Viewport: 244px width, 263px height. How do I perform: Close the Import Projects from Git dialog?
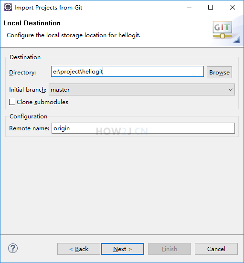pyautogui.click(x=233, y=7)
